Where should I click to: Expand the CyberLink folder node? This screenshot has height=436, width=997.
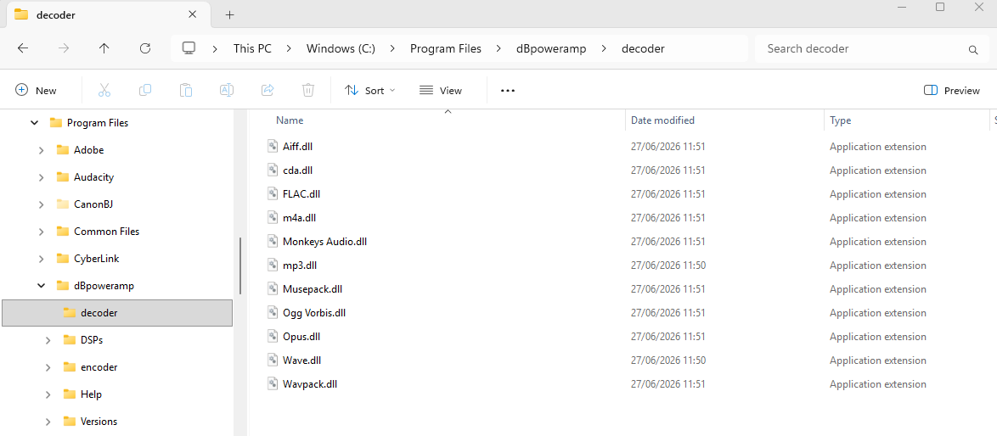tap(42, 259)
